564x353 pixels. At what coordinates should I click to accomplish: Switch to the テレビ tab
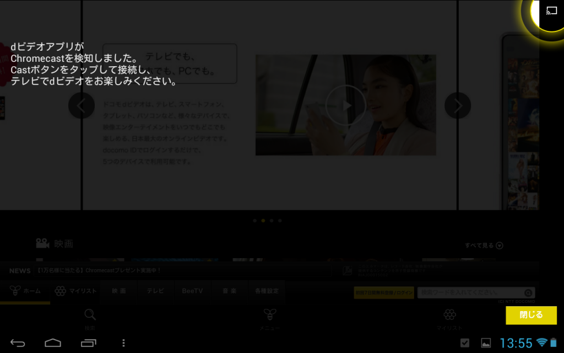click(155, 291)
